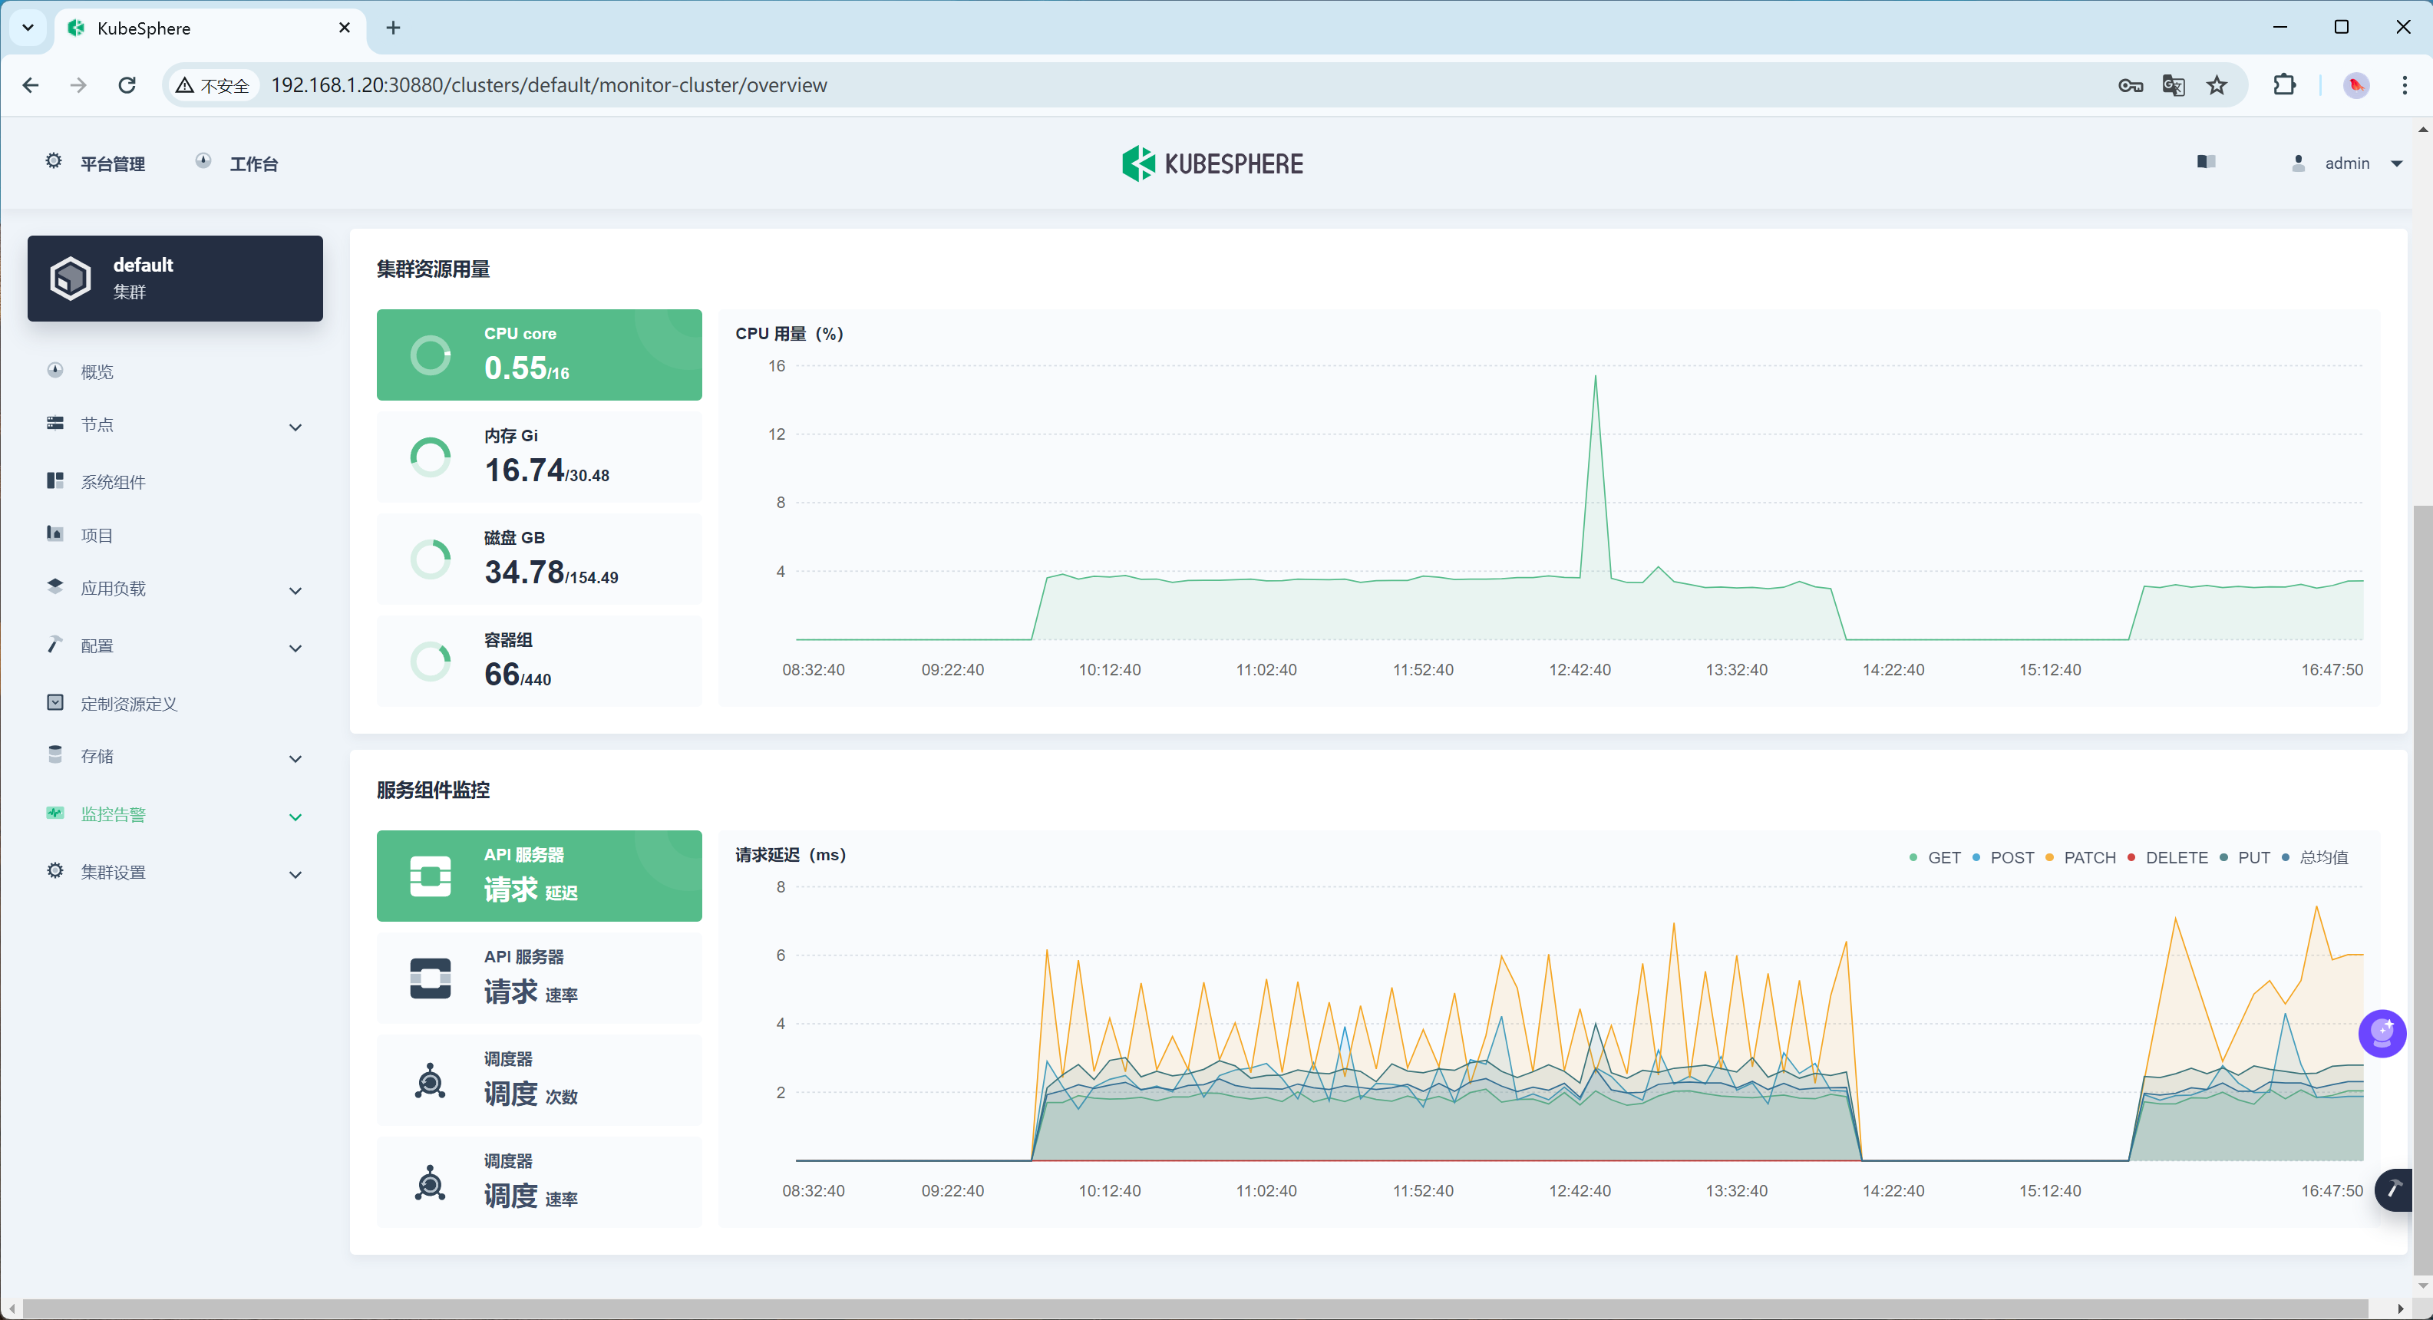The width and height of the screenshot is (2433, 1320).
Task: Click the address bar URL
Action: 549,85
